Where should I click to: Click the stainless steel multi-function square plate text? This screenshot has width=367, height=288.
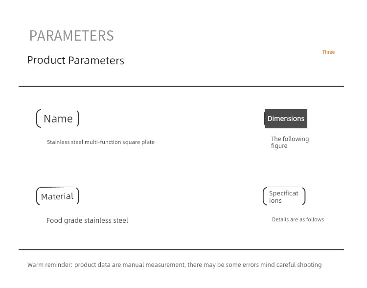[x=101, y=142]
